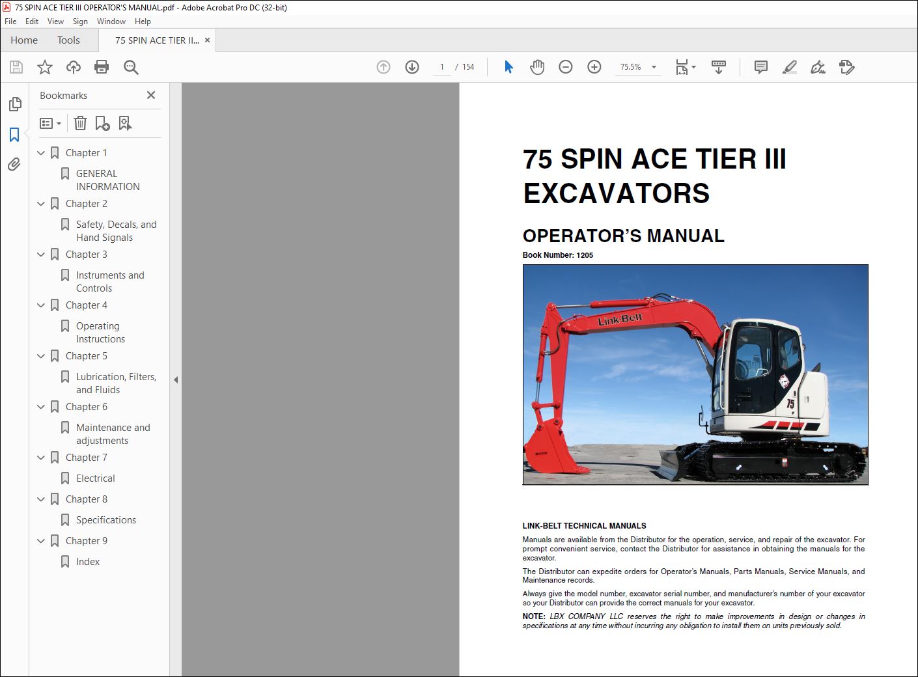Image resolution: width=918 pixels, height=677 pixels.
Task: Collapse the navigation pane with side arrow
Action: coord(176,380)
